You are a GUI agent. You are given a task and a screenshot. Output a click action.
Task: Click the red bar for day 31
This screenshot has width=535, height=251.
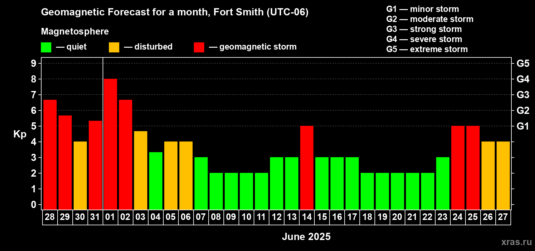pyautogui.click(x=95, y=165)
